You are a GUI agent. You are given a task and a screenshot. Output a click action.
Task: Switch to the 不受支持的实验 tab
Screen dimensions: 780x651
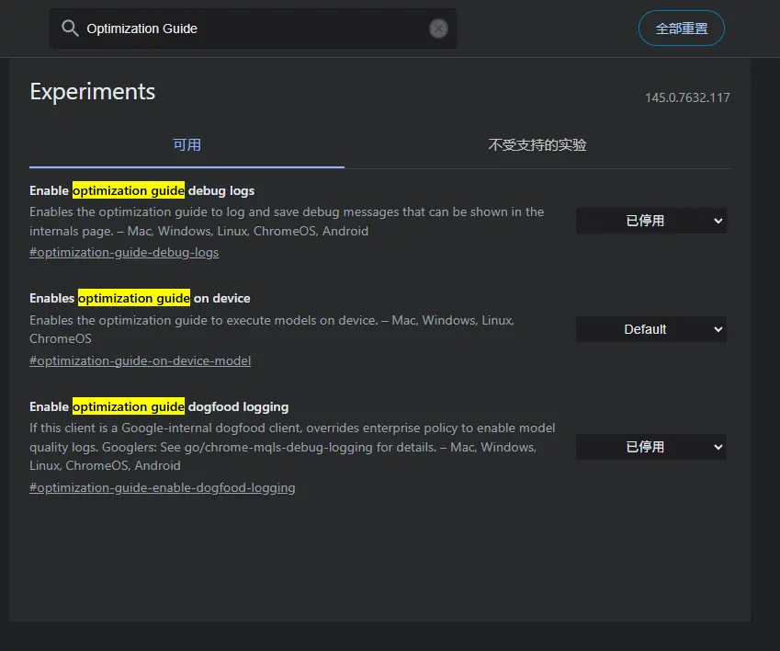point(537,144)
